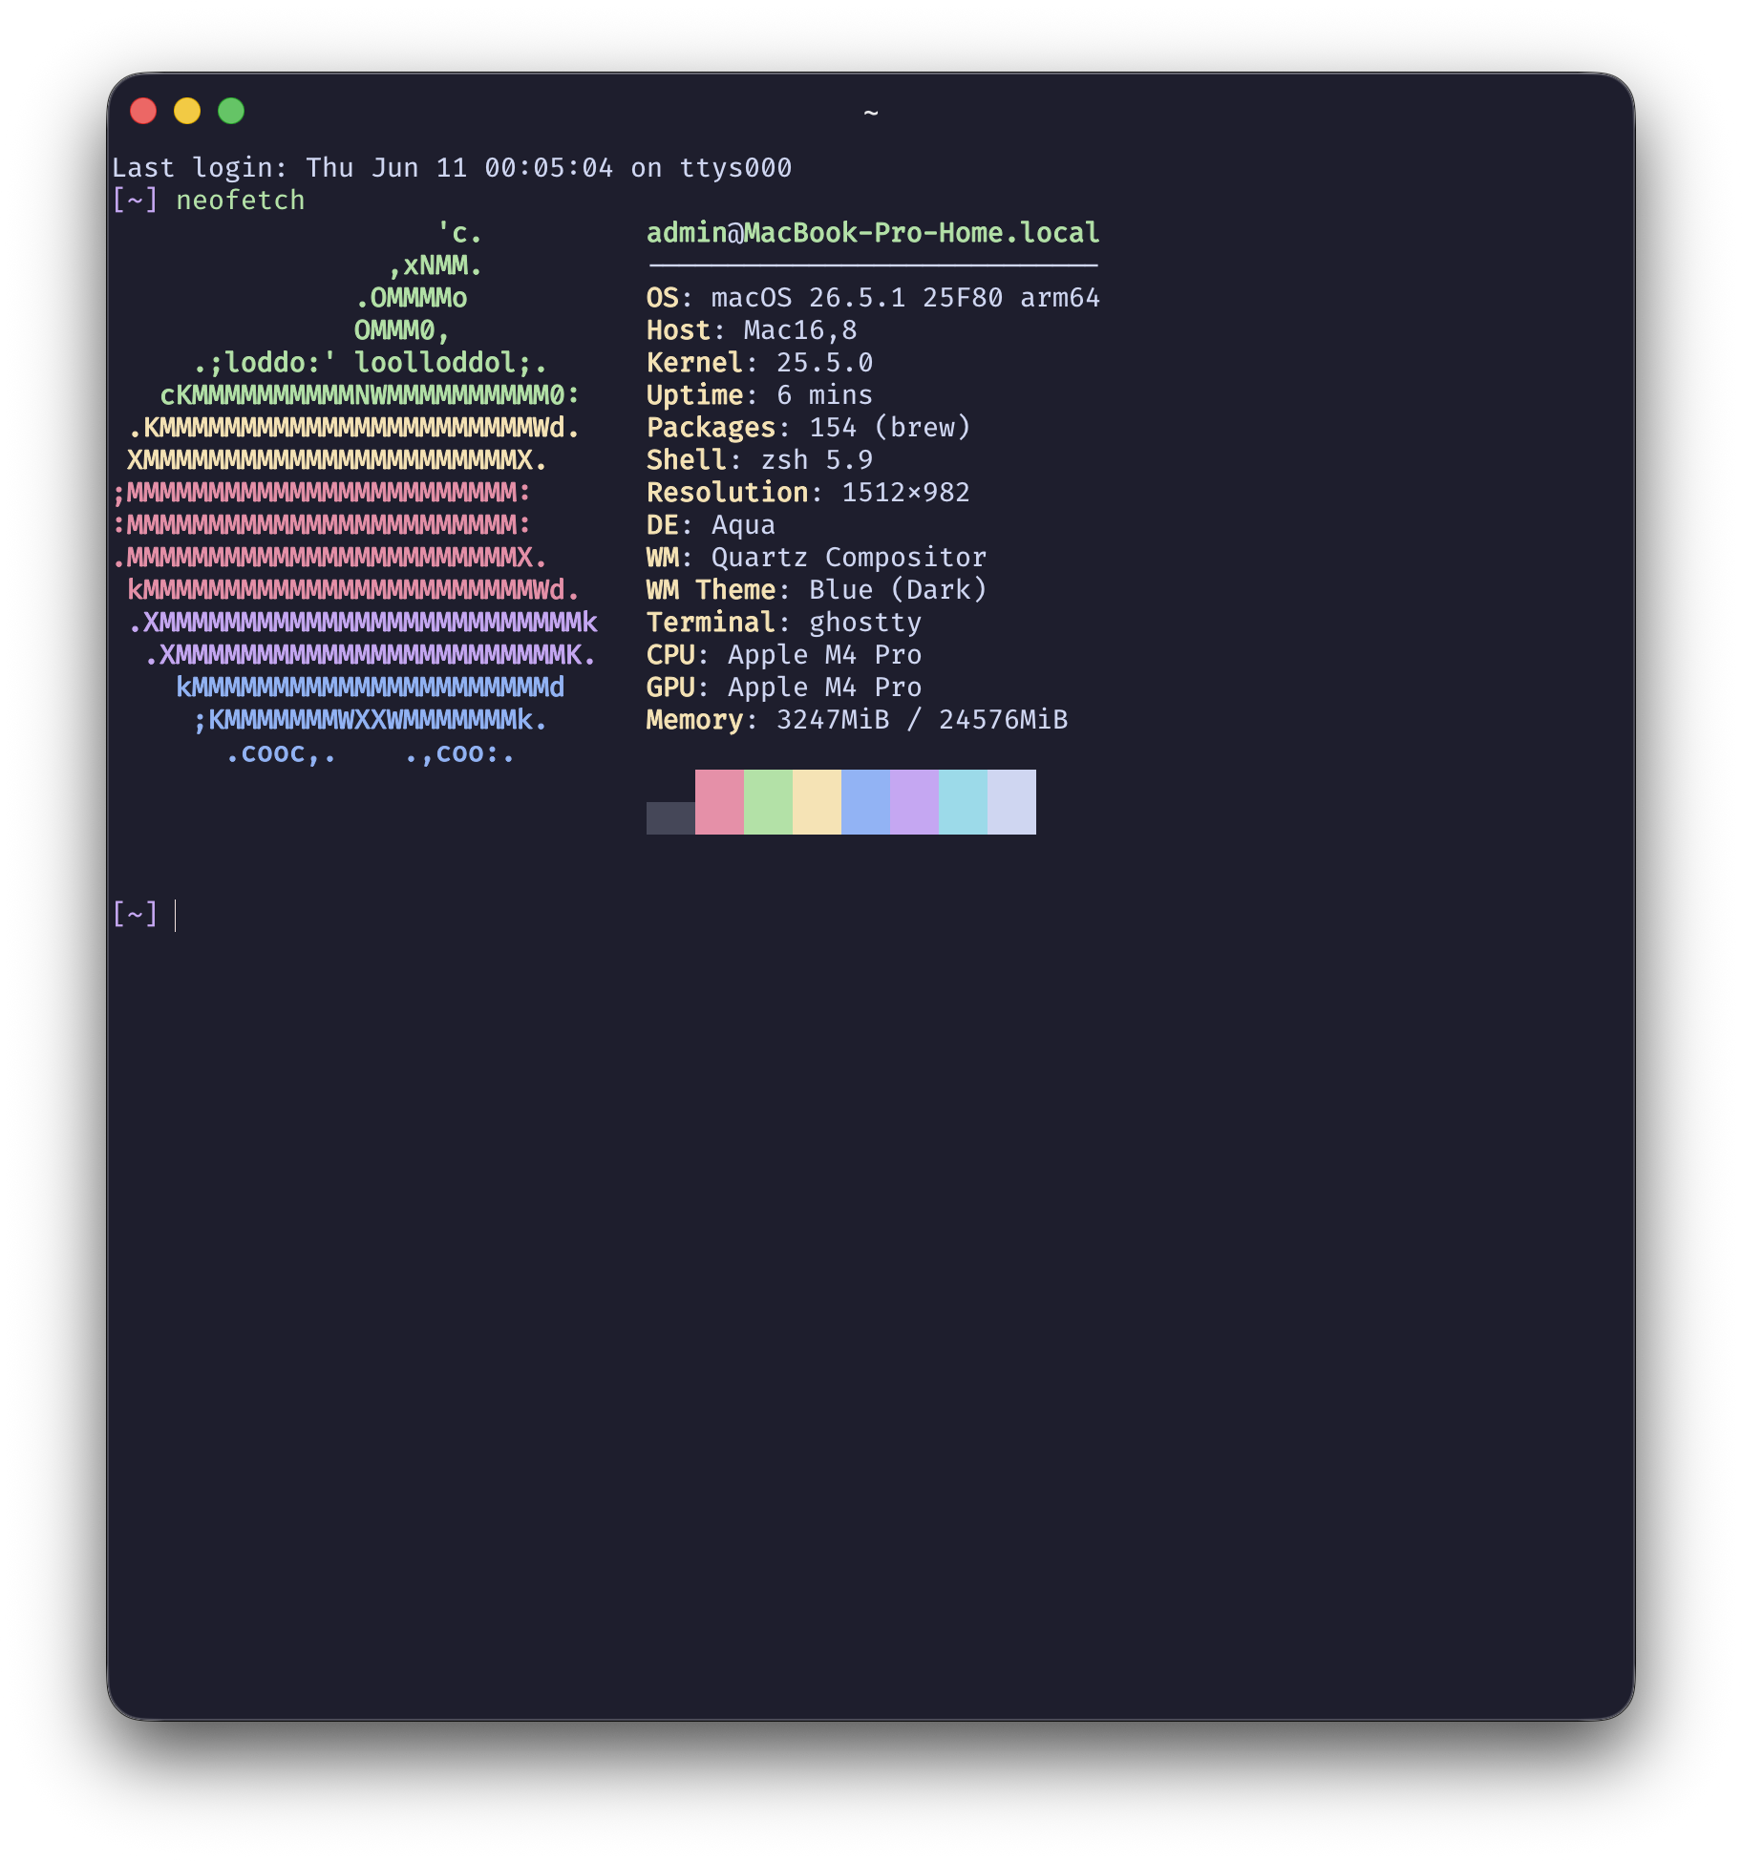Image resolution: width=1742 pixels, height=1862 pixels.
Task: Click the green color block in the palette
Action: 768,802
